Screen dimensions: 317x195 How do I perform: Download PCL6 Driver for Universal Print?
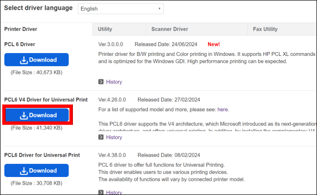(36, 171)
